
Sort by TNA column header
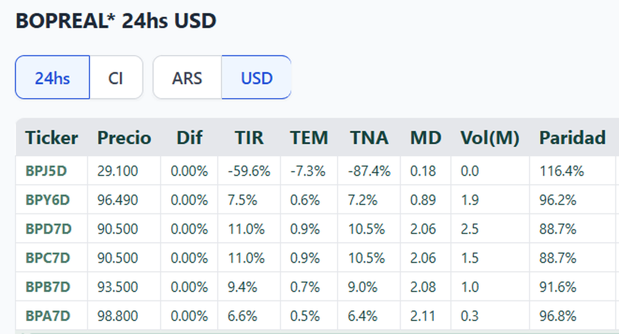pos(369,138)
